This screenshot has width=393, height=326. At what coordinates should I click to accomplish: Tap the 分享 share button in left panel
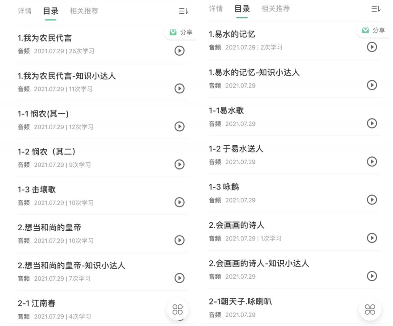click(x=180, y=32)
